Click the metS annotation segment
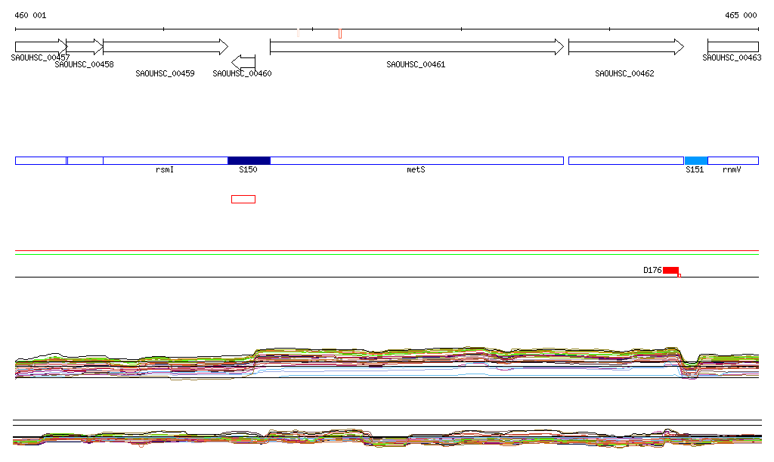This screenshot has height=462, width=774. pyautogui.click(x=416, y=160)
